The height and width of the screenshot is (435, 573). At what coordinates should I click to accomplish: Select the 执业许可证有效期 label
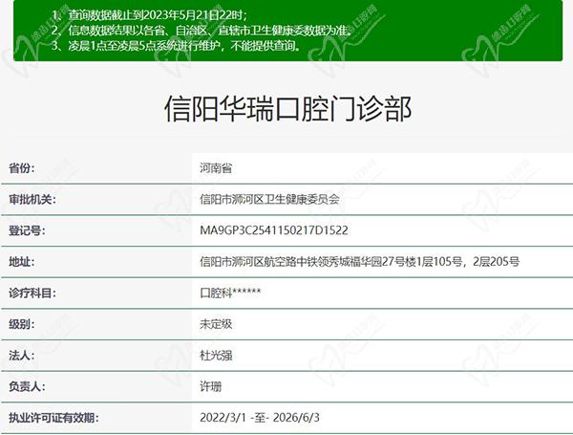pyautogui.click(x=53, y=418)
